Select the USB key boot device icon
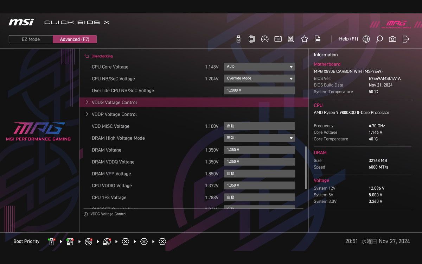Image resolution: width=422 pixels, height=264 pixels. pos(51,241)
